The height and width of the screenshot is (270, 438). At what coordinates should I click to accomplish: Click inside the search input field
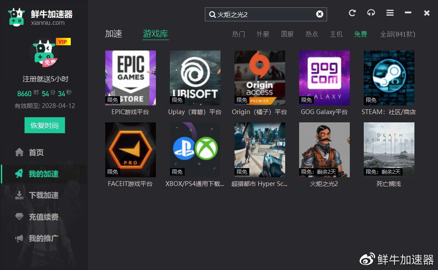[262, 14]
